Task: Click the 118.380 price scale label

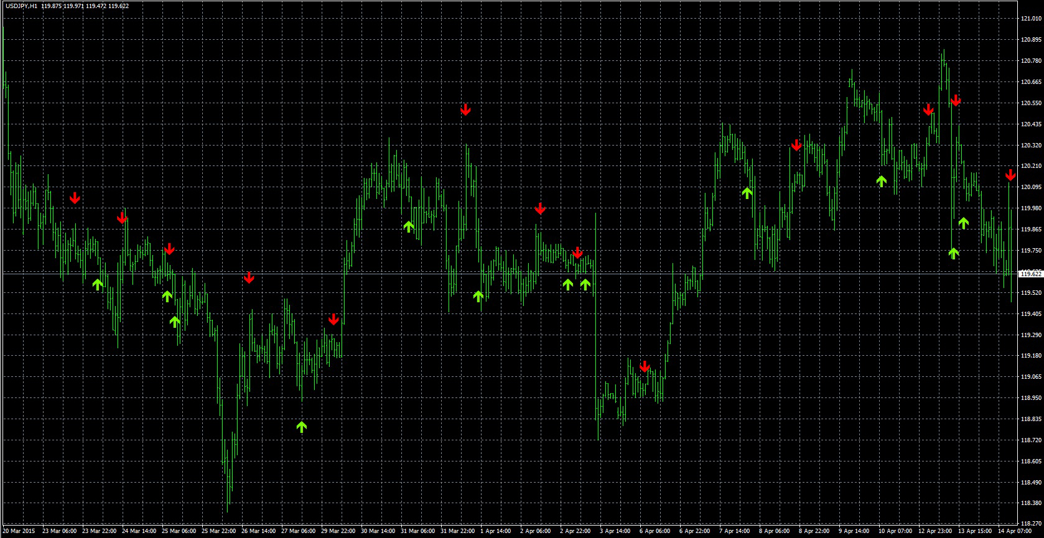Action: (1031, 503)
